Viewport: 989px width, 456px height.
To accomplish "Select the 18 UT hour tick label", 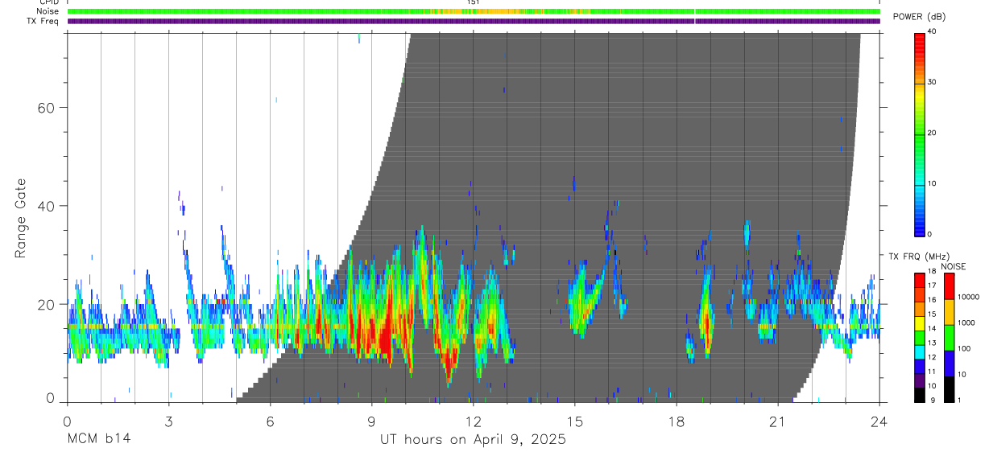I will (676, 421).
